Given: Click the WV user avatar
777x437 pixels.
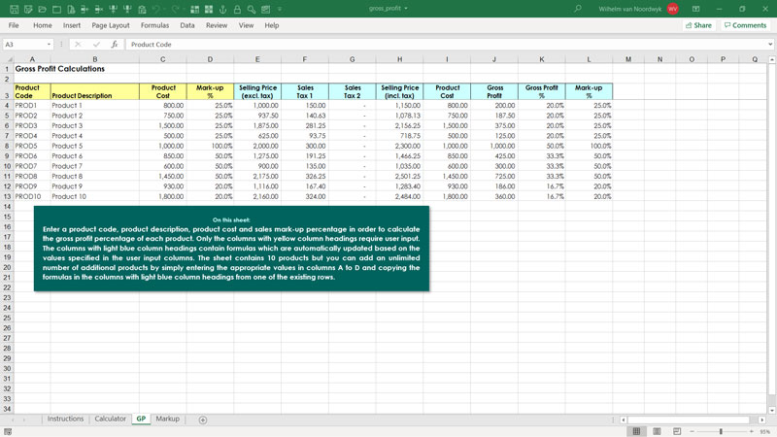Looking at the screenshot, I should pyautogui.click(x=672, y=9).
